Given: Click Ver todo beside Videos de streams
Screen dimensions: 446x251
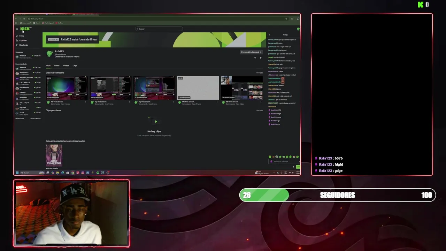Looking at the screenshot, I should click(260, 73).
